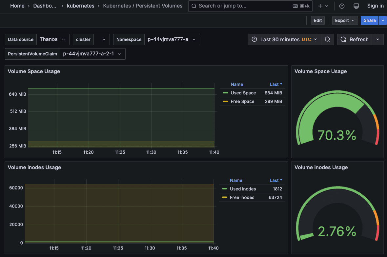The width and height of the screenshot is (387, 257).
Task: Open the Last 30 minutes time picker
Action: pos(285,39)
